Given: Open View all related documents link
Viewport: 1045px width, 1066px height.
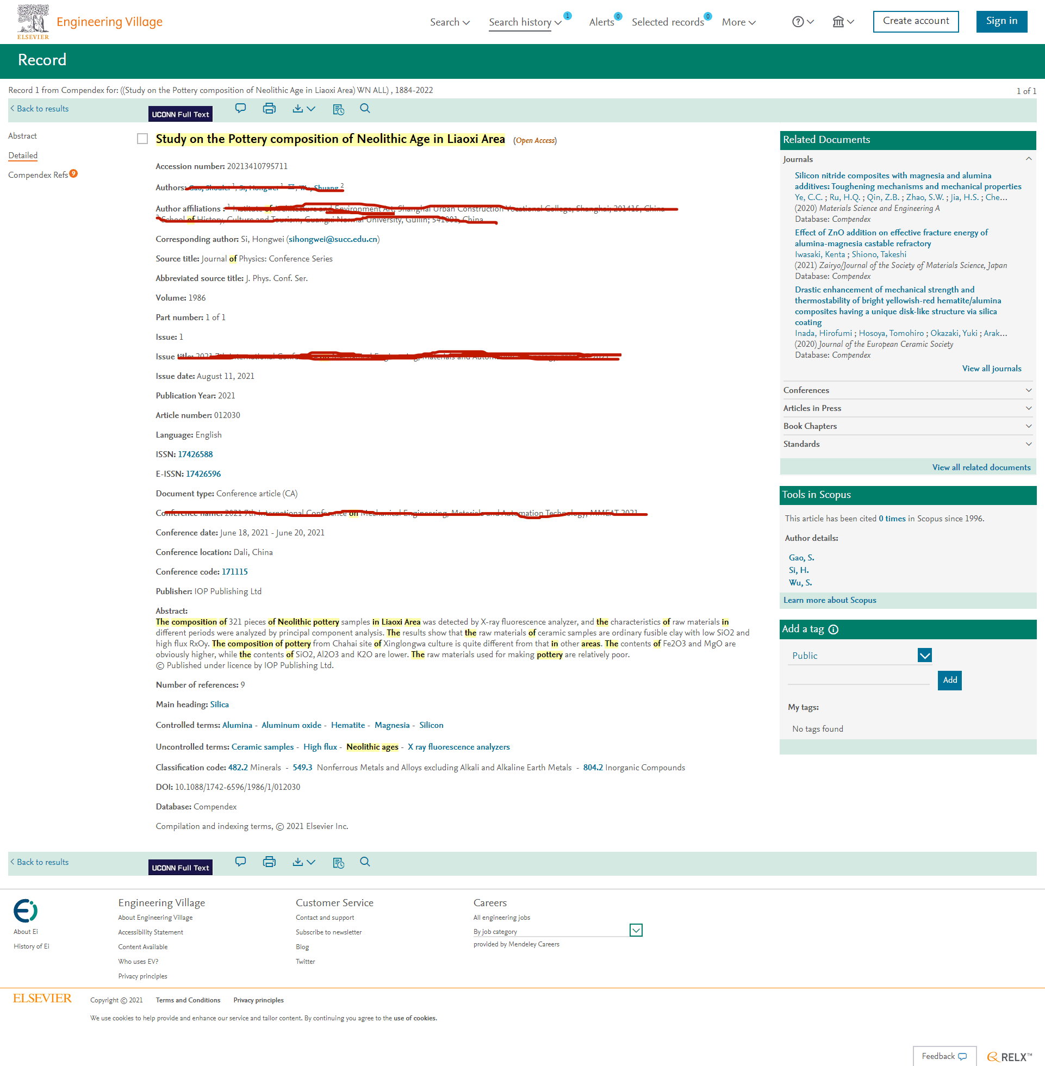Looking at the screenshot, I should click(981, 467).
